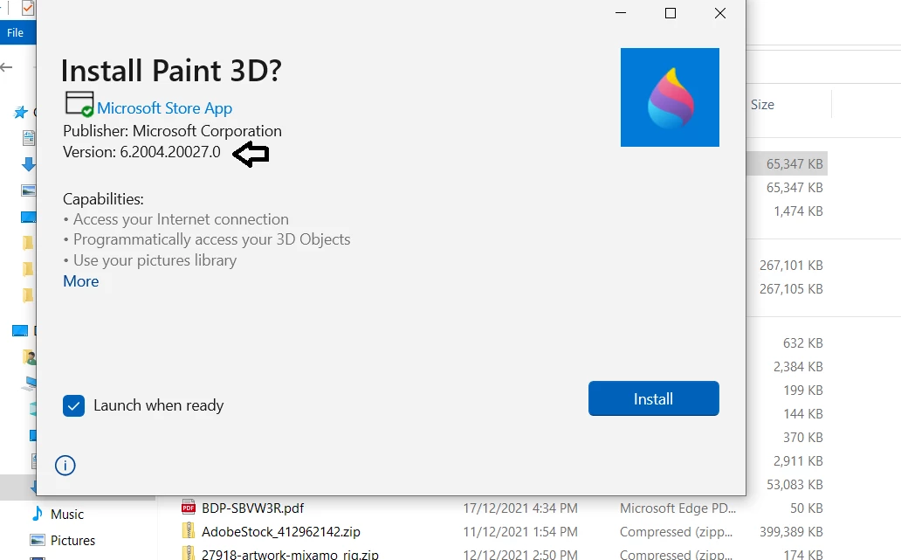
Task: Click the blue Downloads arrow icon in sidebar
Action: pos(28,164)
